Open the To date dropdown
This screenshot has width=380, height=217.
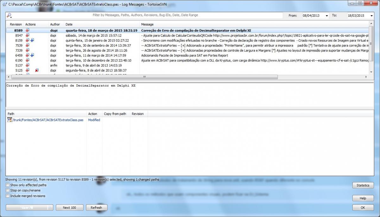point(371,16)
